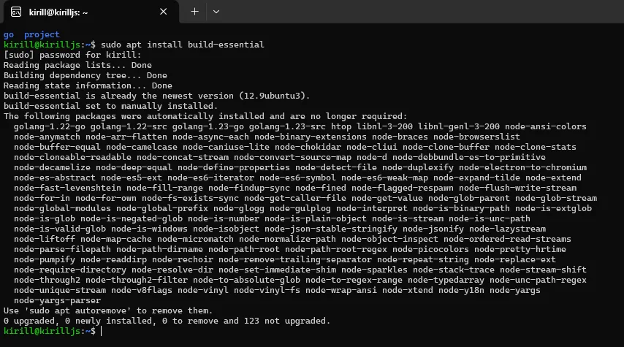This screenshot has height=347, width=624.
Task: Close the kirill@kirilljs tab
Action: pyautogui.click(x=166, y=12)
